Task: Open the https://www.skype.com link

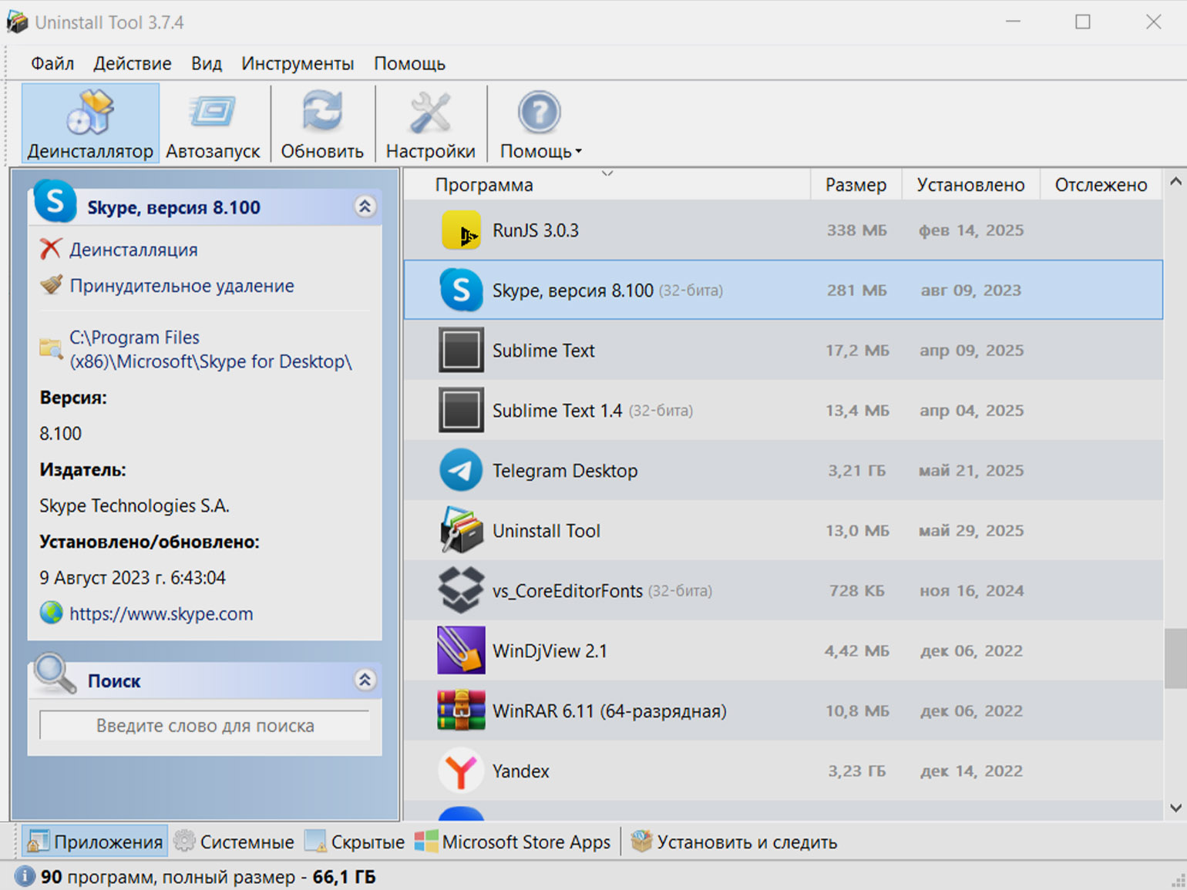Action: [x=161, y=614]
